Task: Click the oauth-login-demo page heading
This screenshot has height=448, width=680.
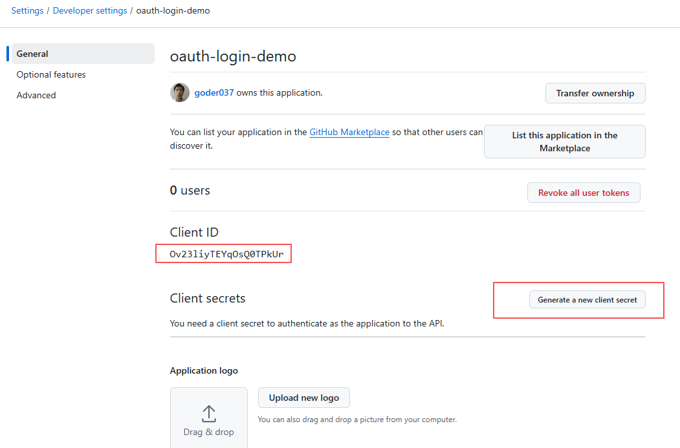Action: point(233,56)
